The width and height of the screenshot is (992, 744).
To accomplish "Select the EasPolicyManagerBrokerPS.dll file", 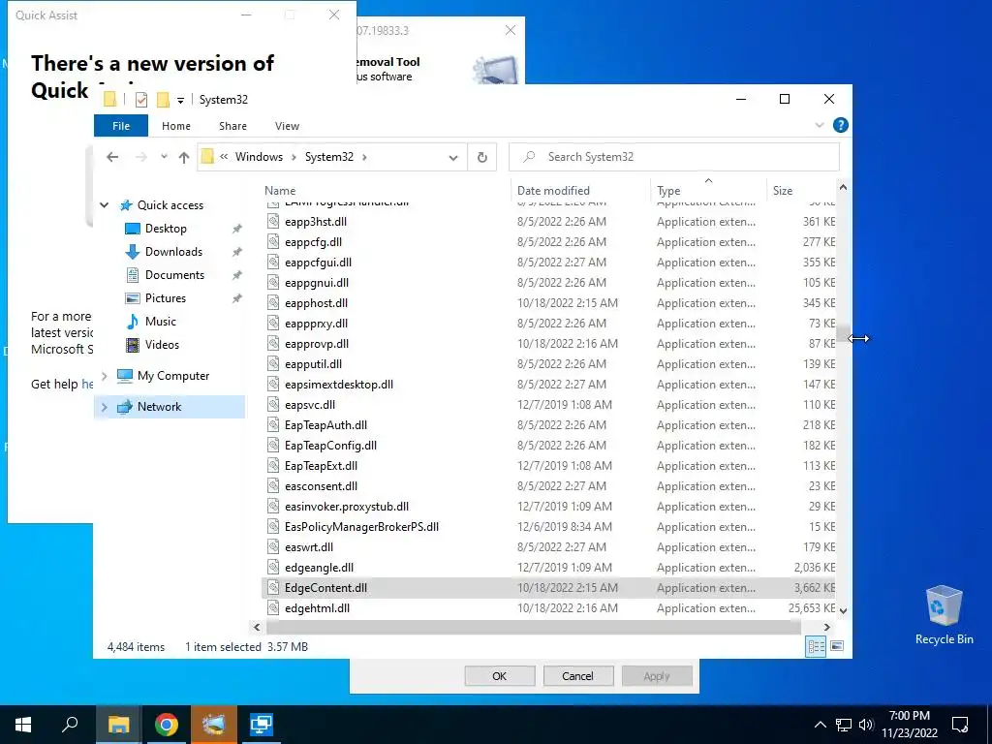I will click(361, 526).
